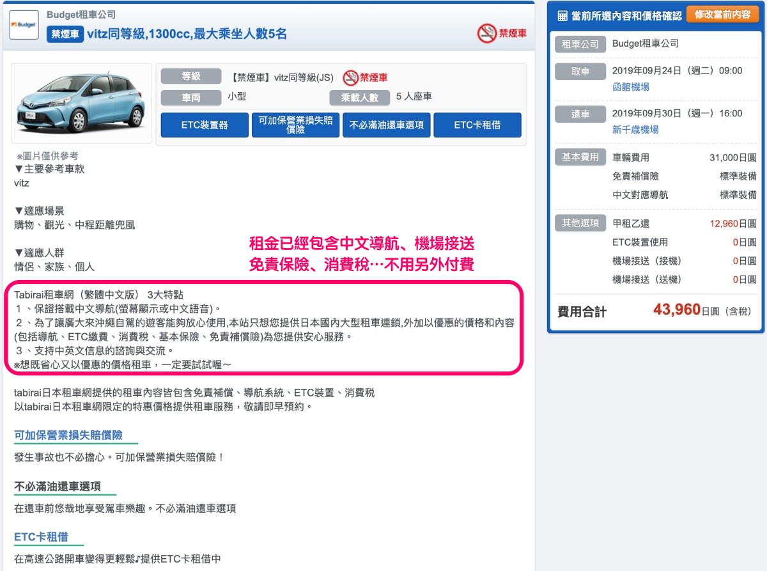This screenshot has width=767, height=571.
Task: Click the 車両 label
Action: coord(191,98)
